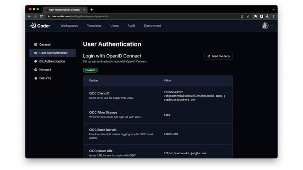Click the share icon in the address bar
This screenshot has height=170, width=303.
point(242,16)
